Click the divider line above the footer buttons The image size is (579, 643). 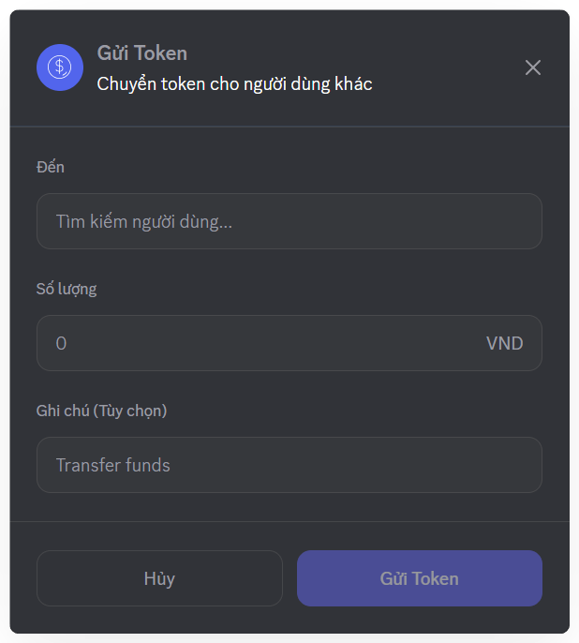[289, 521]
